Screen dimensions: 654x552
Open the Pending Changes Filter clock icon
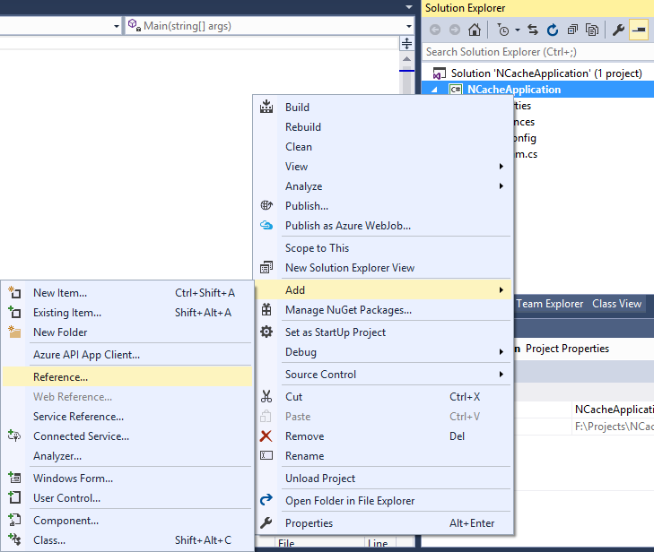click(503, 30)
